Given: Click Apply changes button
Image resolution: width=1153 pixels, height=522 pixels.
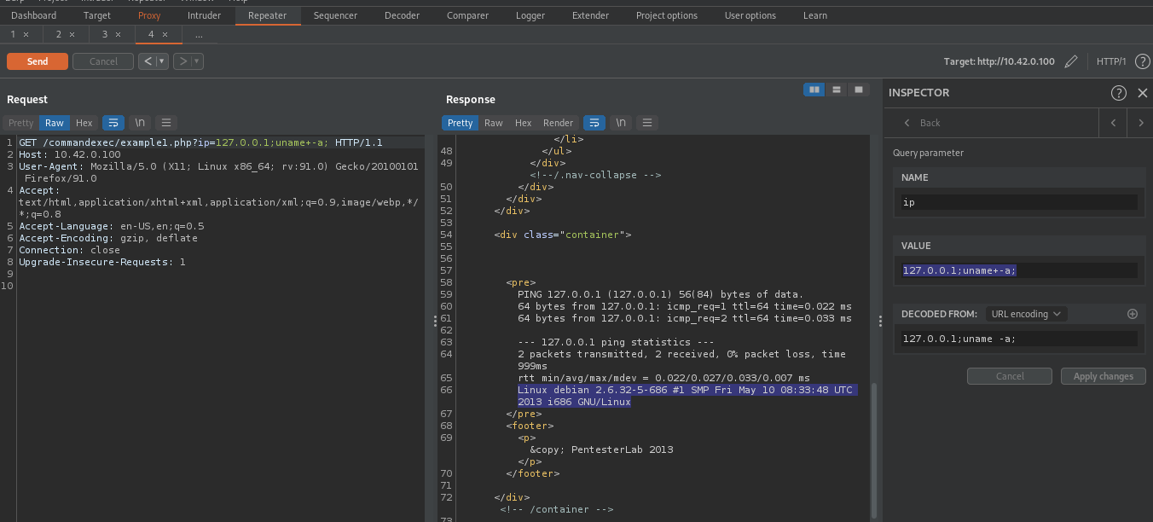Looking at the screenshot, I should pyautogui.click(x=1104, y=376).
